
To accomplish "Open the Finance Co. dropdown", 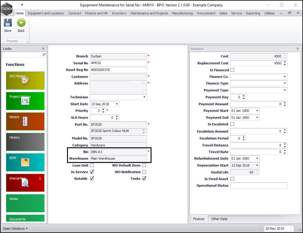I will click(285, 77).
